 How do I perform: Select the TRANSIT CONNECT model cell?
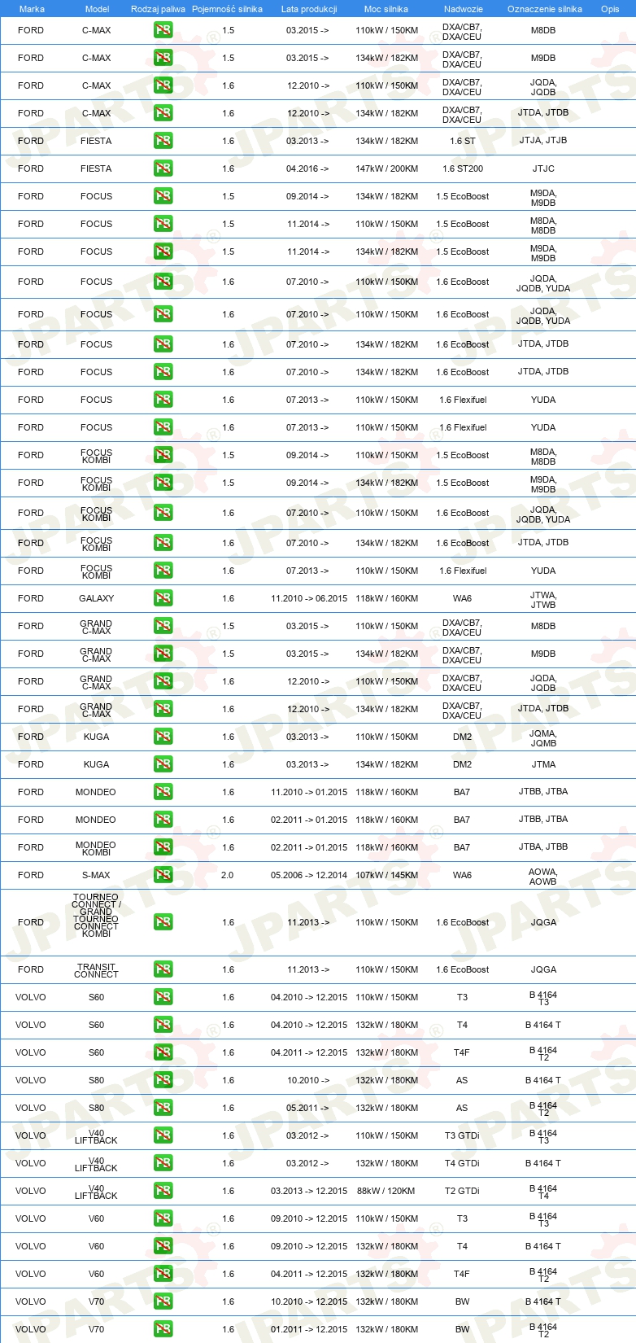click(x=96, y=970)
